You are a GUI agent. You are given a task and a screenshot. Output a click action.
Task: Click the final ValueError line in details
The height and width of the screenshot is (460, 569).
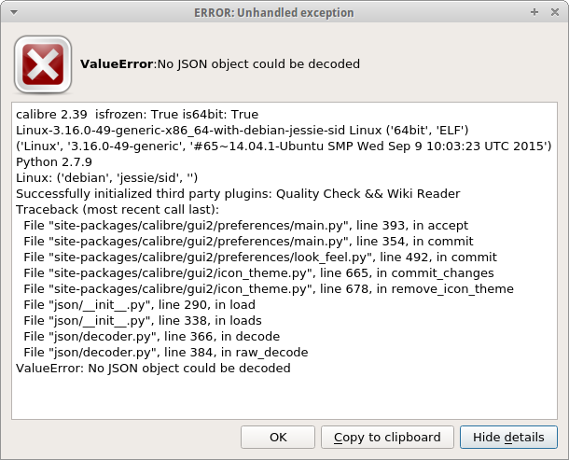153,368
